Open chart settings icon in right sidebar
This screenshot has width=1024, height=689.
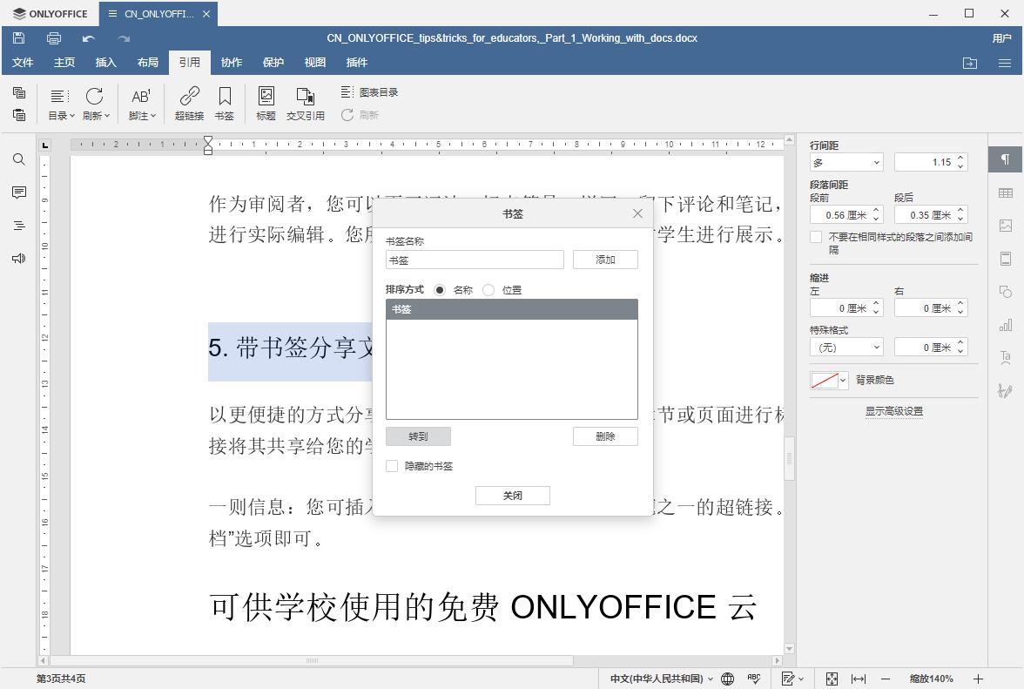point(1005,324)
